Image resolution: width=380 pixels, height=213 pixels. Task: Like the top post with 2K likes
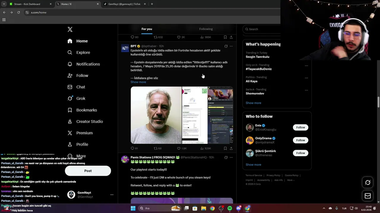tap(181, 37)
